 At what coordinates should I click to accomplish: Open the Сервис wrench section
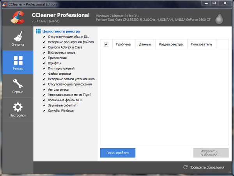pos(18,86)
